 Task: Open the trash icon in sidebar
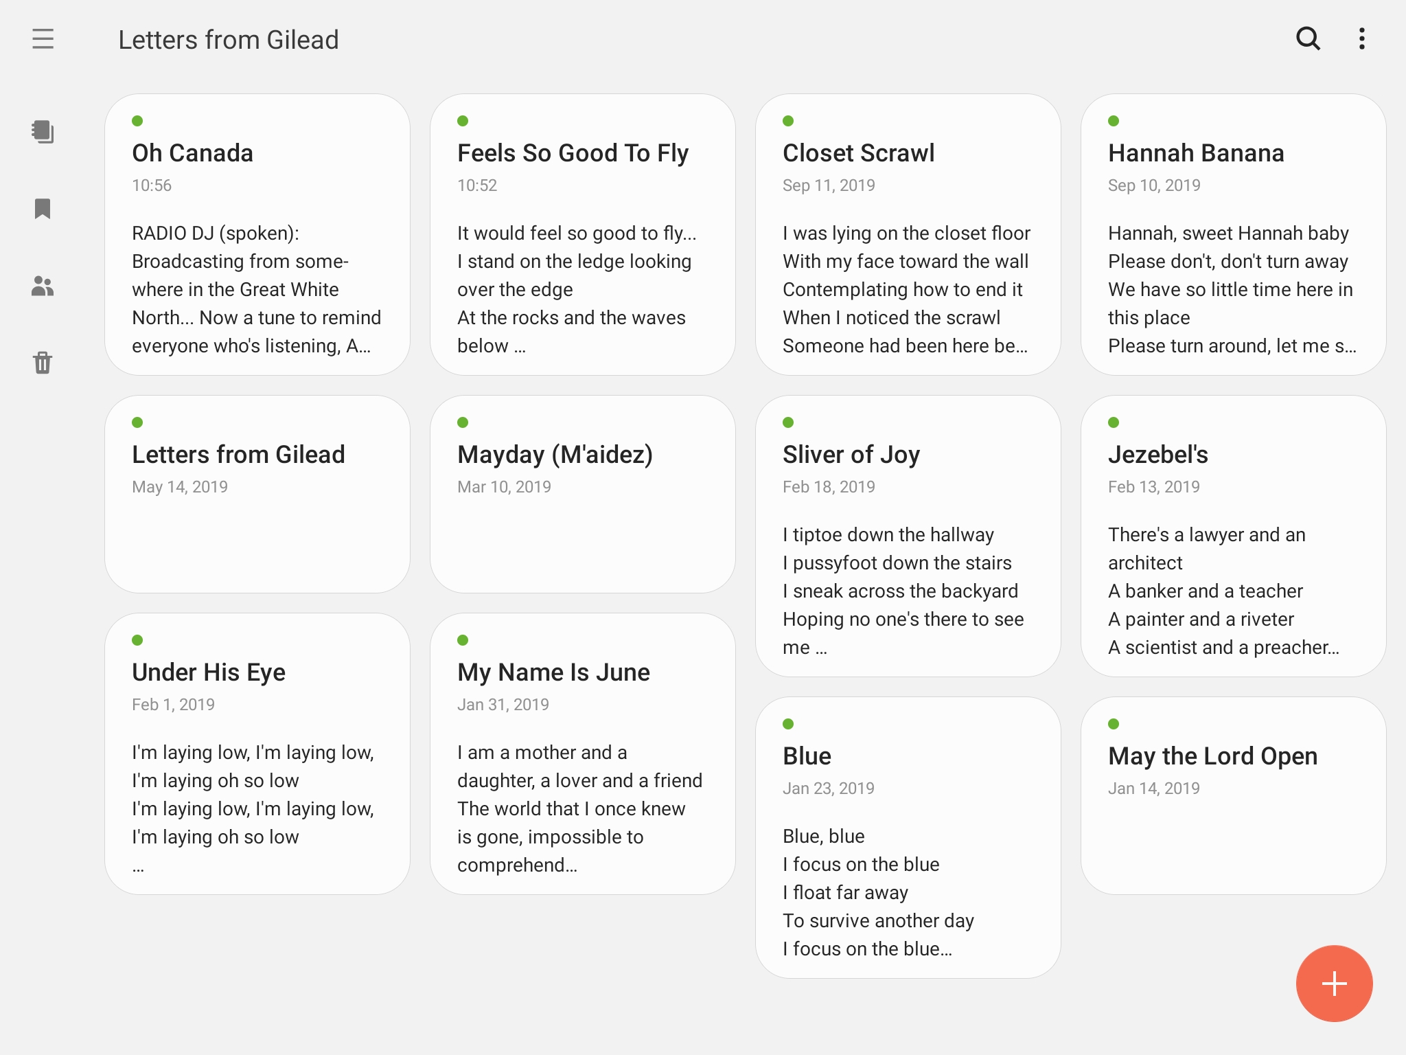coord(43,363)
